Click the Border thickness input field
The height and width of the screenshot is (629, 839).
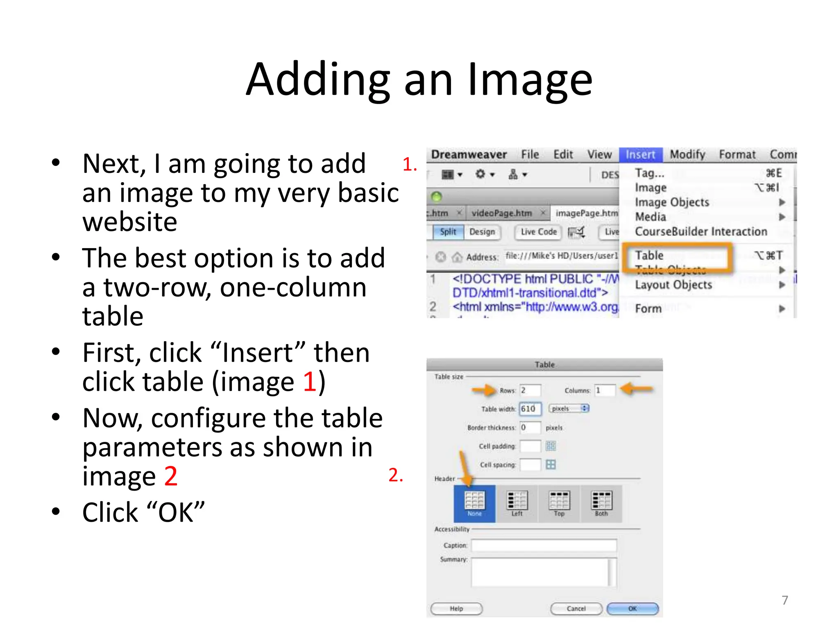pos(530,428)
